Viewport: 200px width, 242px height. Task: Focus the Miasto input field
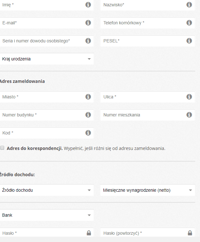[47, 97]
